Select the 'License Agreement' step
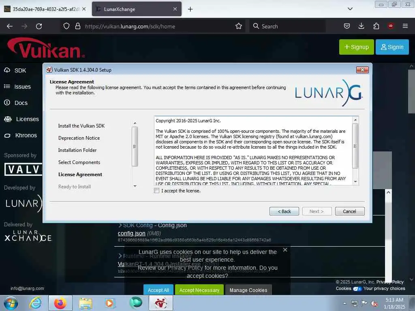 pos(80,175)
